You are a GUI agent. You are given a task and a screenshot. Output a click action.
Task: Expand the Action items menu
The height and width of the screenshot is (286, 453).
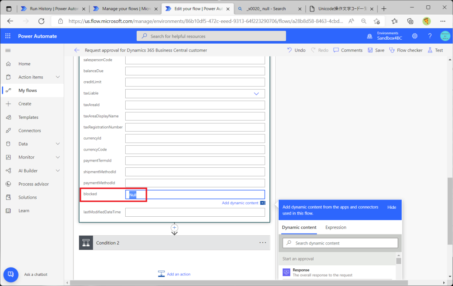coord(58,77)
